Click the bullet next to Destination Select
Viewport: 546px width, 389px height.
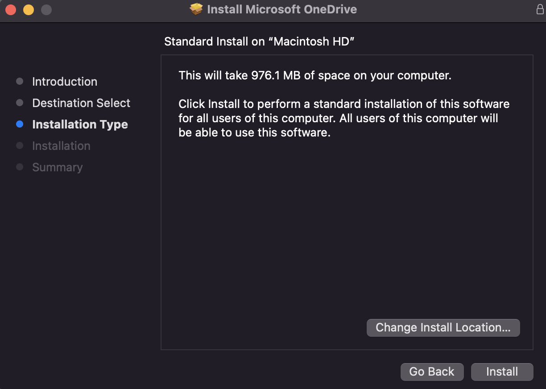pos(20,103)
